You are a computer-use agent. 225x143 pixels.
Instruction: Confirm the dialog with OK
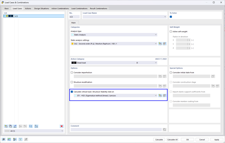pos(187,139)
